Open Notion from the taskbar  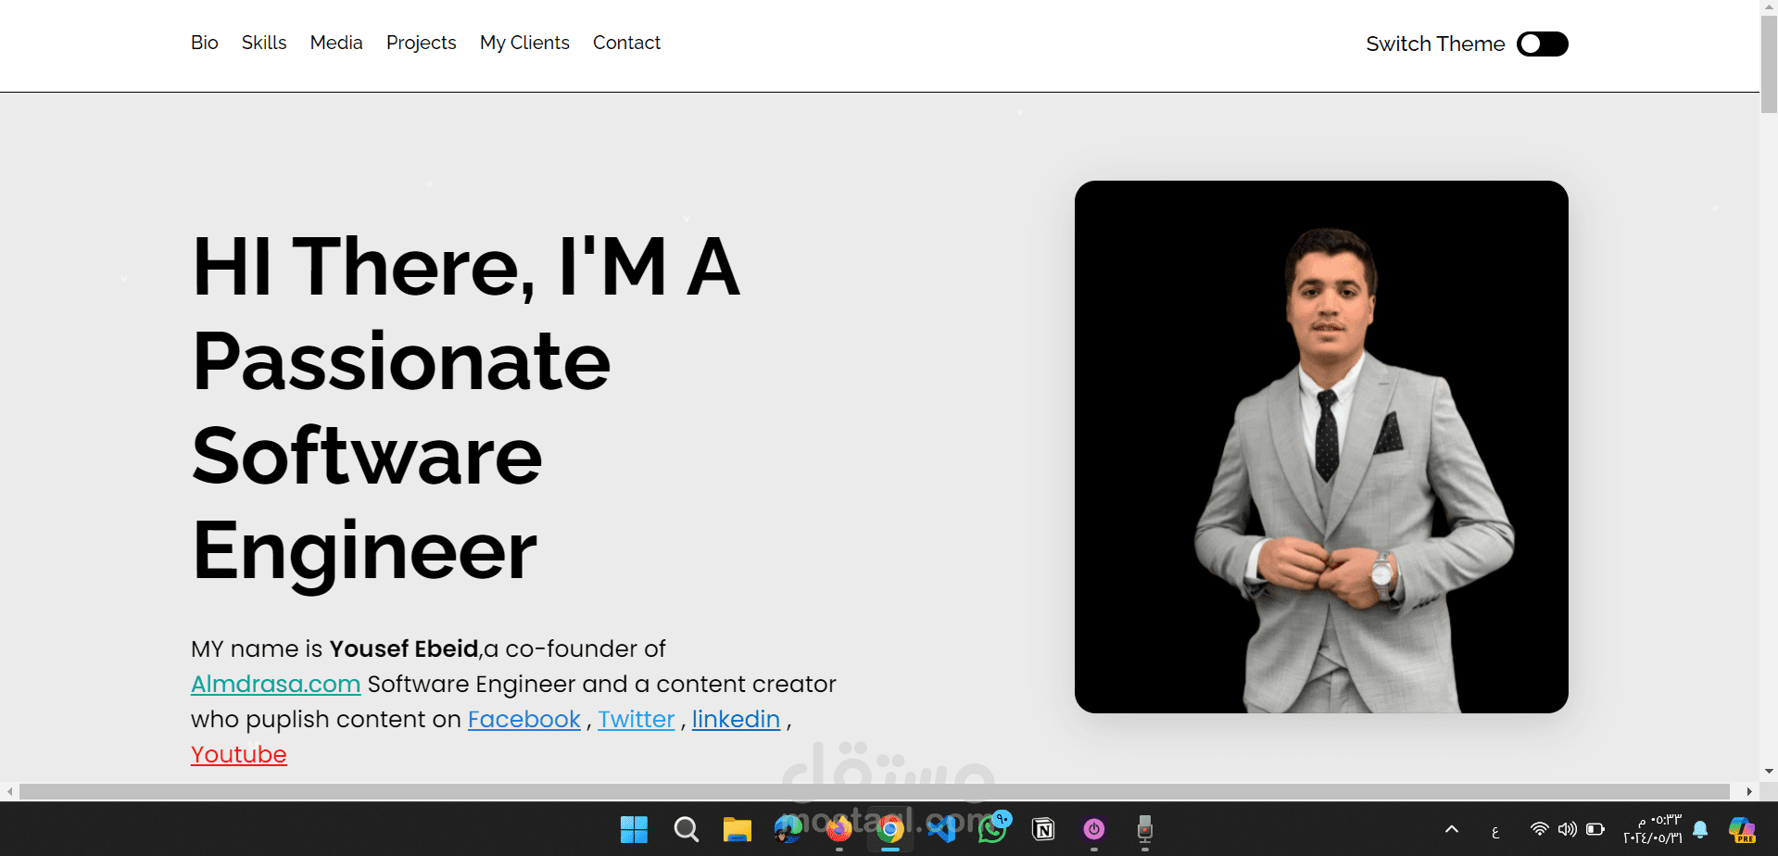tap(1043, 829)
